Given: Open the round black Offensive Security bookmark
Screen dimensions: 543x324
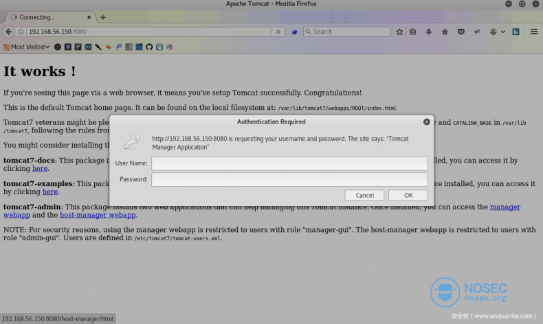Looking at the screenshot, I should 58,47.
